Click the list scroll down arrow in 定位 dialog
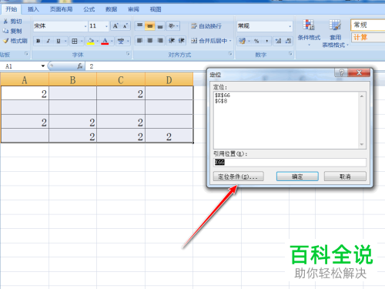The width and height of the screenshot is (385, 289). [x=362, y=145]
